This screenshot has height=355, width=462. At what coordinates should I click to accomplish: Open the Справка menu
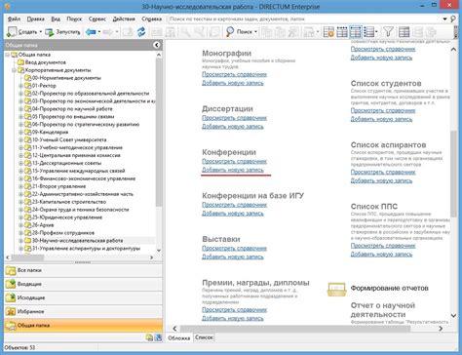click(x=151, y=20)
